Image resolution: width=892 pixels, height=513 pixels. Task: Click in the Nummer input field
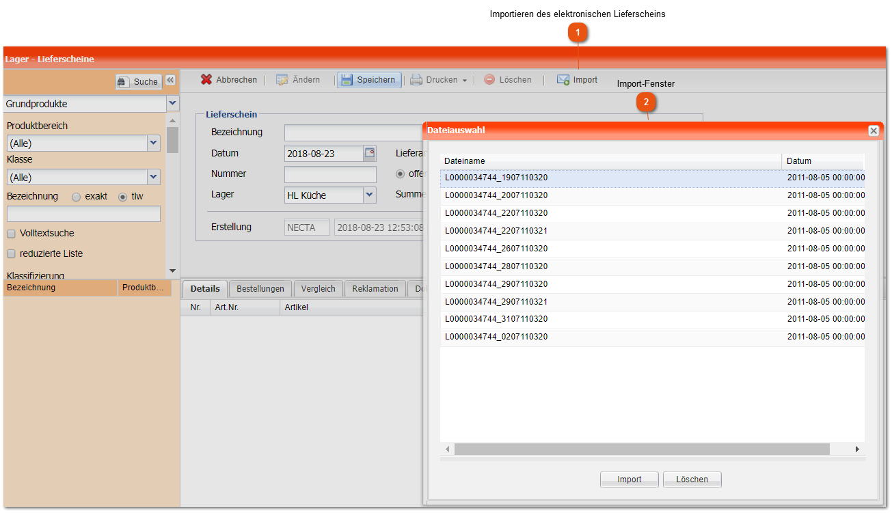[330, 174]
